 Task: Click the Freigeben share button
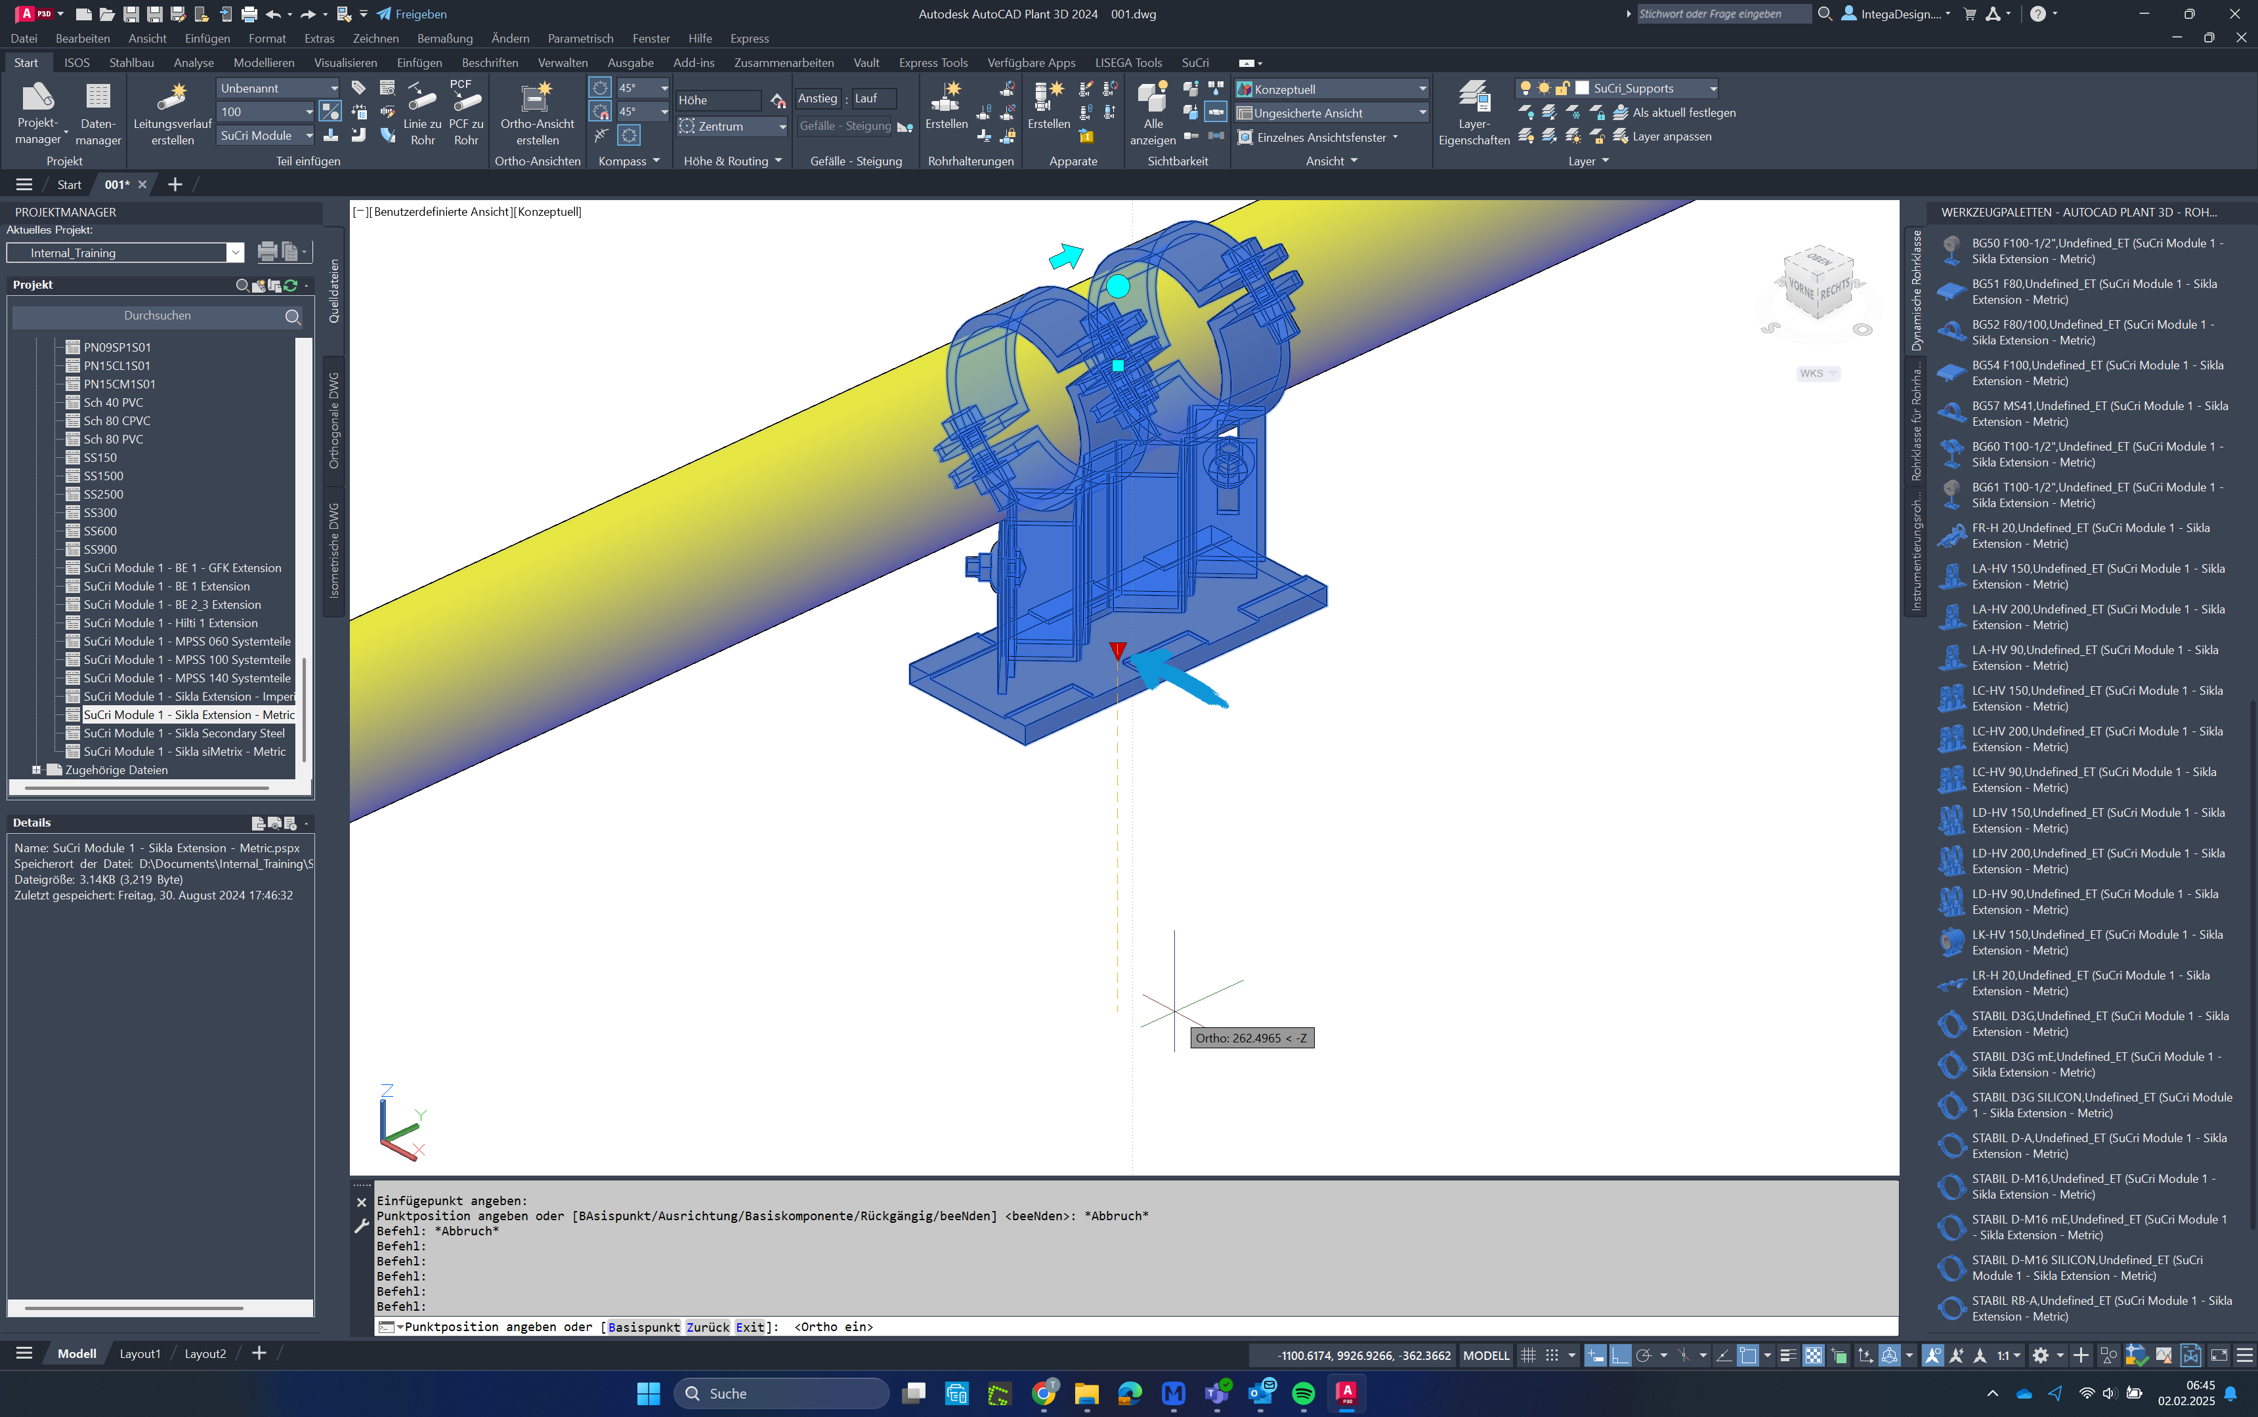click(x=411, y=14)
